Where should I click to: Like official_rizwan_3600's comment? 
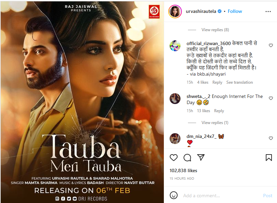coord(271,45)
